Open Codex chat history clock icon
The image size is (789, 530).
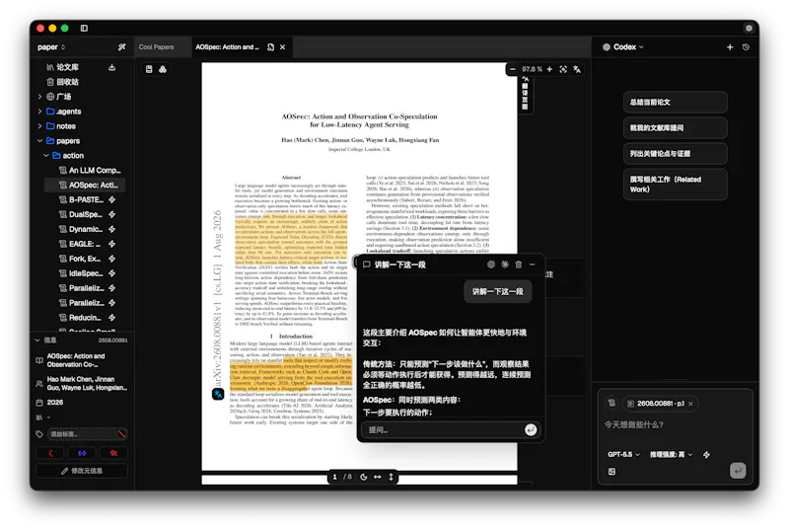[x=747, y=47]
